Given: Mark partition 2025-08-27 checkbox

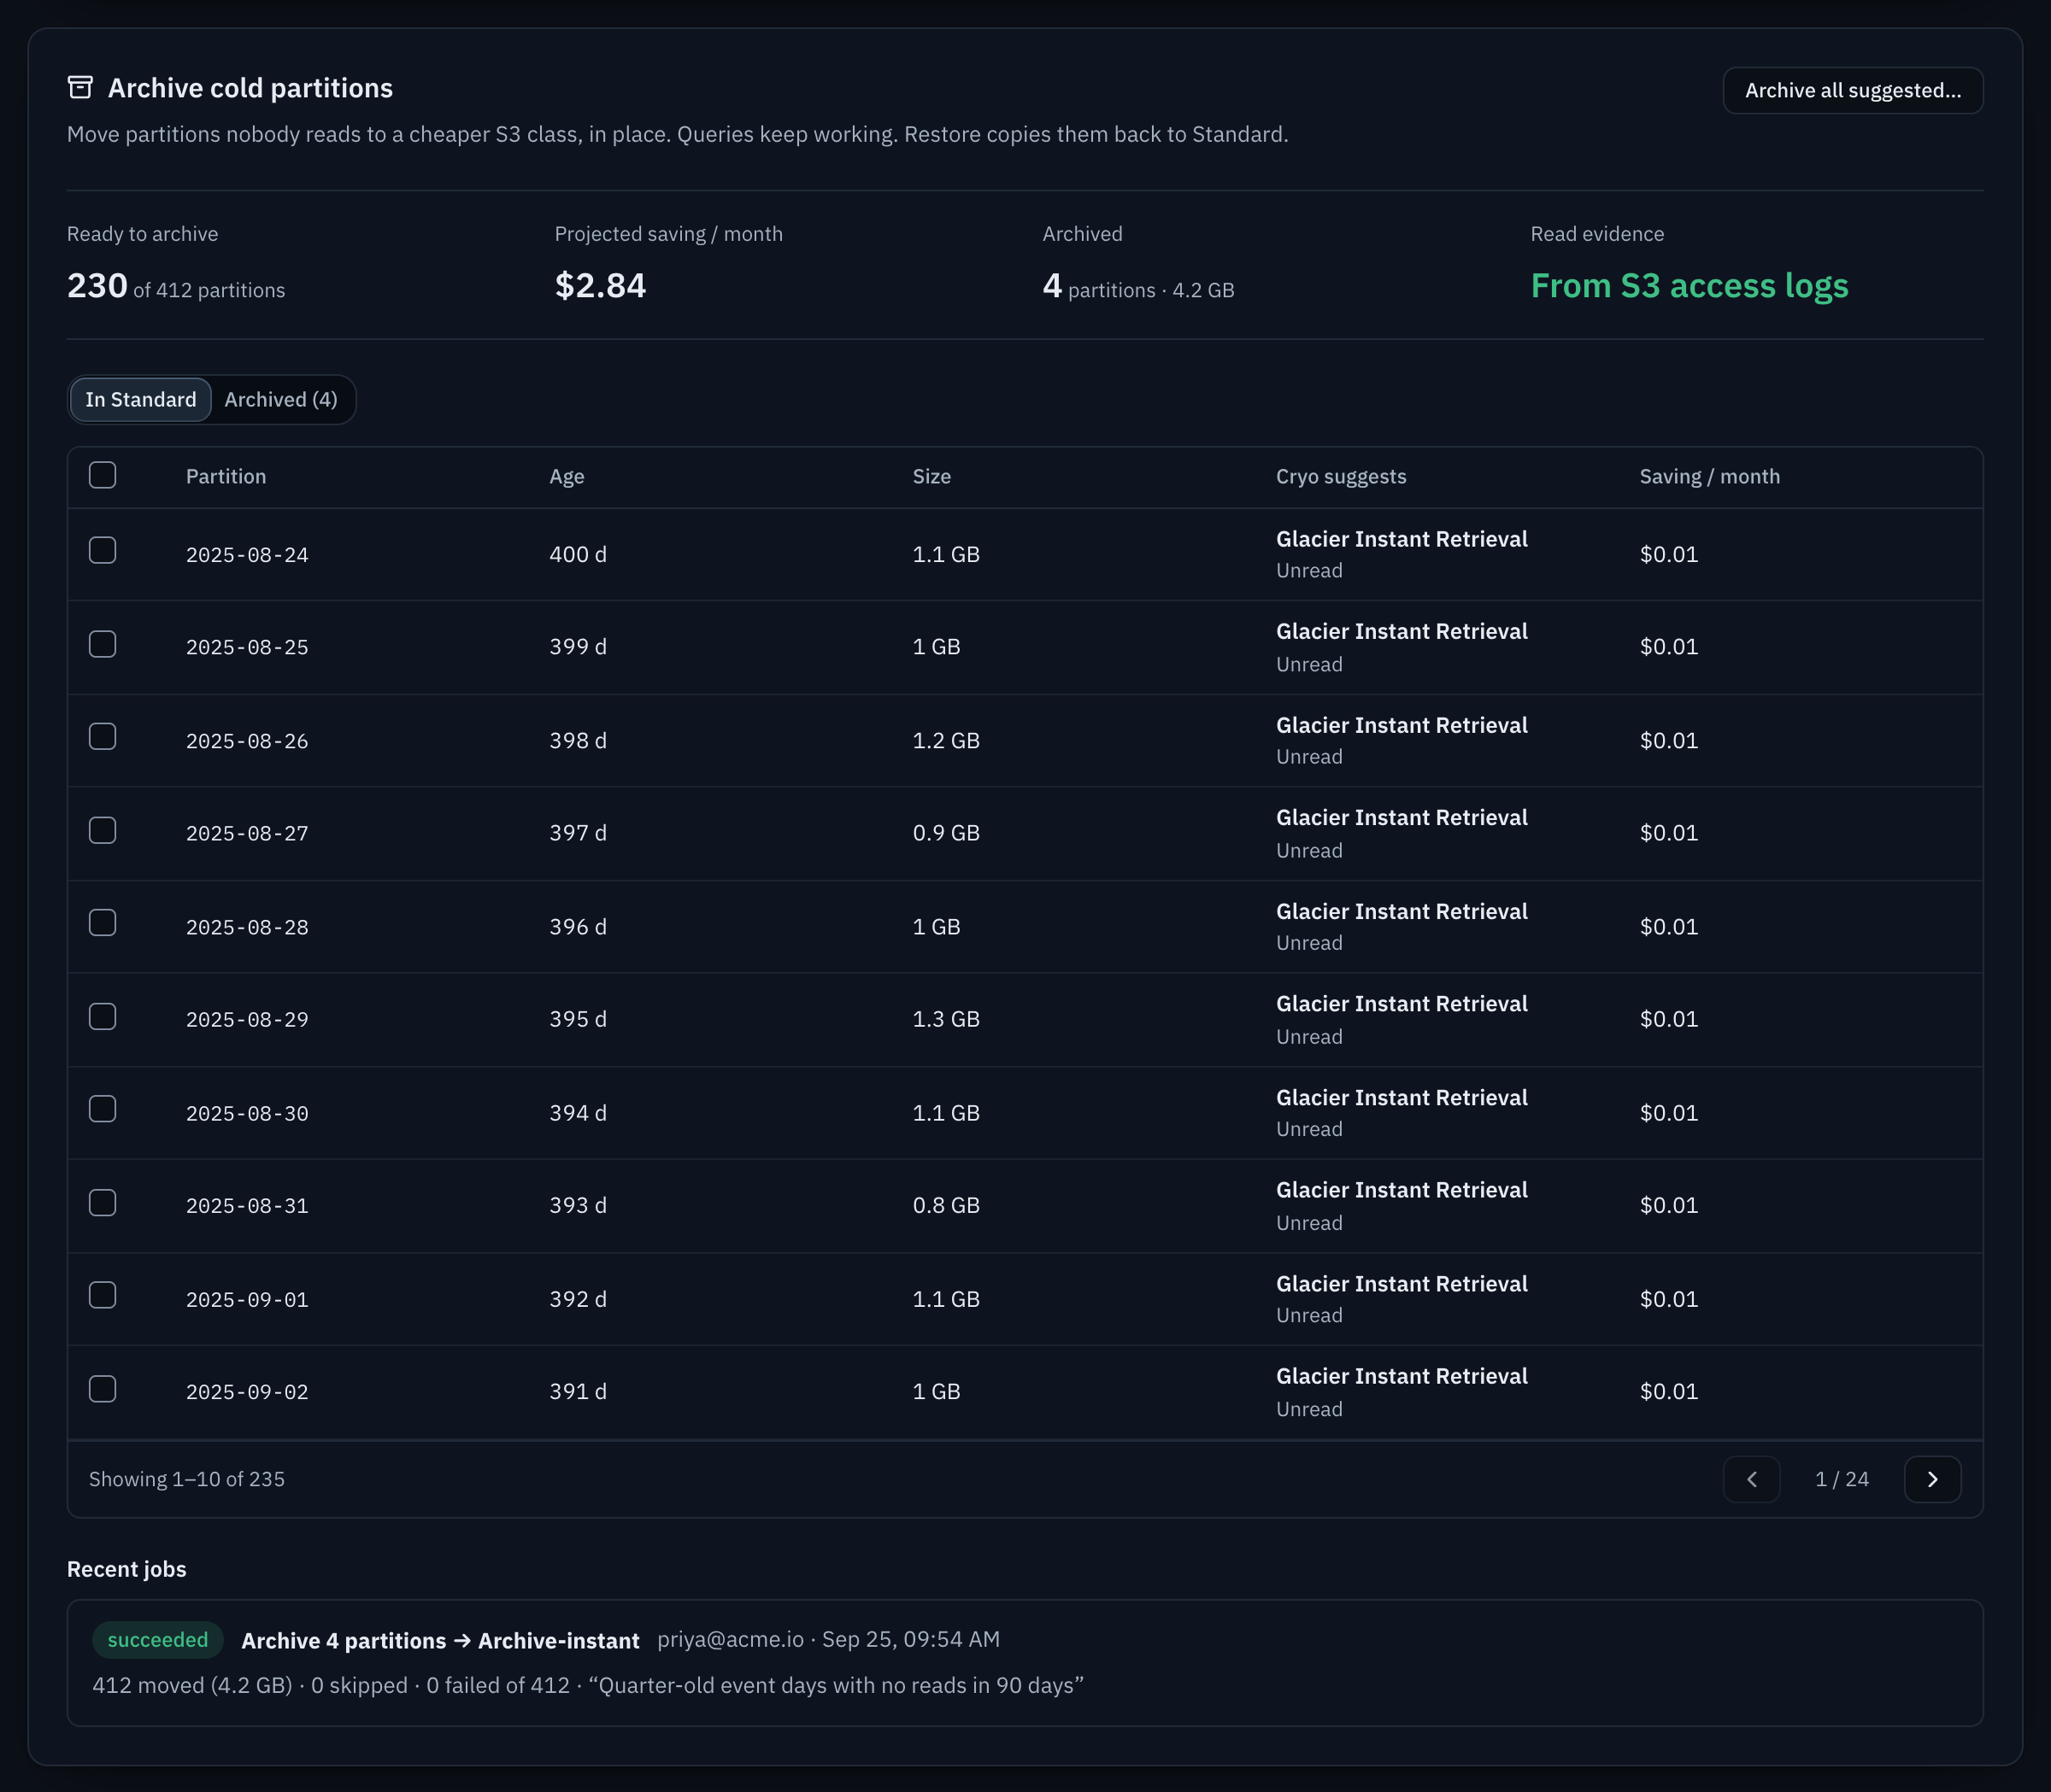Looking at the screenshot, I should pos(102,831).
